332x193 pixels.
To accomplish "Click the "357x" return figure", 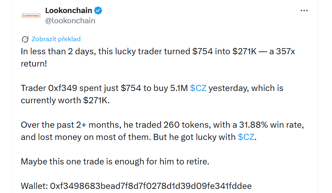I will 286,51.
